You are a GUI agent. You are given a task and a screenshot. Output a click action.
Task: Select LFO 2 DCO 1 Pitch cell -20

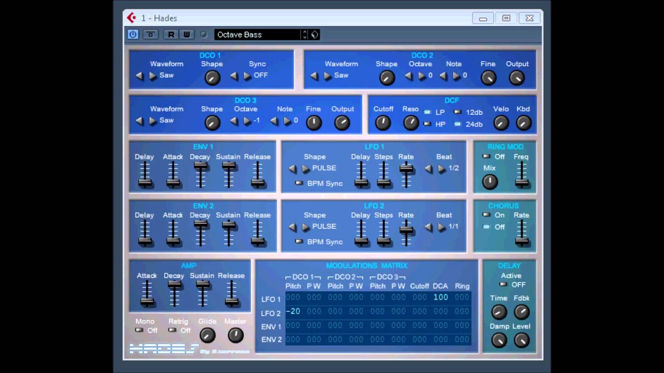293,311
